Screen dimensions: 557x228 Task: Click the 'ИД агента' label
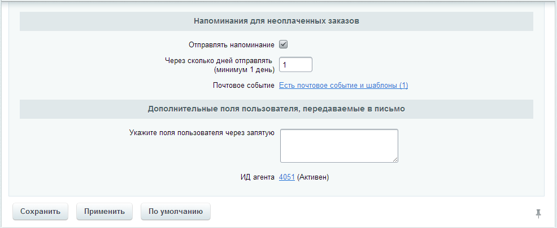tap(258, 177)
